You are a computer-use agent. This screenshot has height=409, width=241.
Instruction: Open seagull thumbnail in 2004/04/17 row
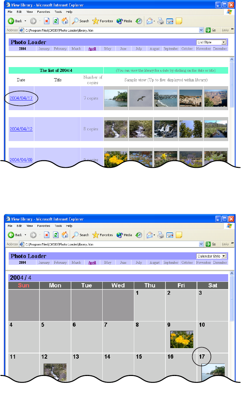(x=141, y=98)
